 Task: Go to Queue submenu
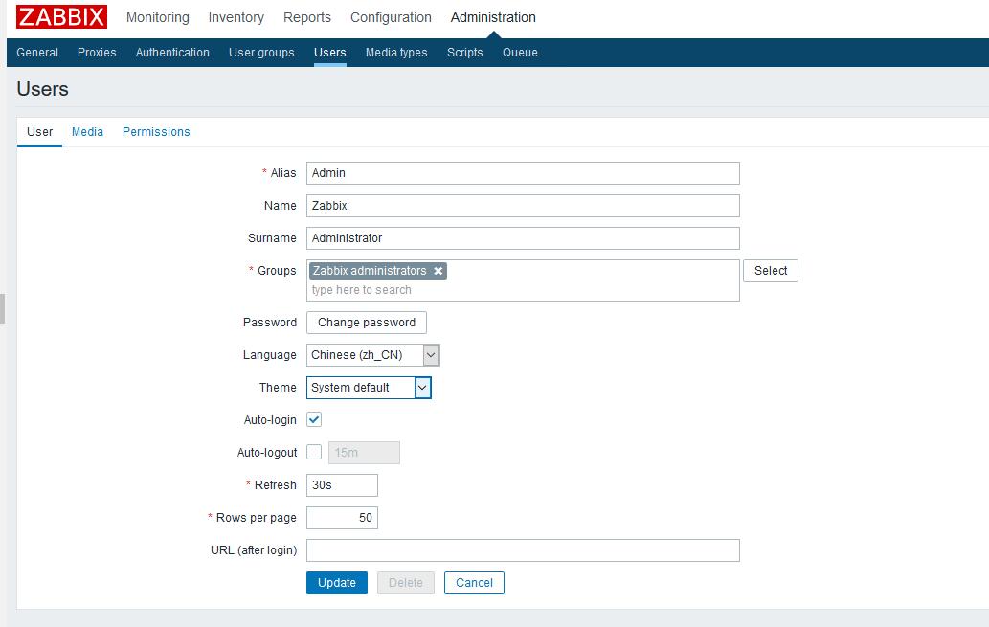(x=520, y=53)
